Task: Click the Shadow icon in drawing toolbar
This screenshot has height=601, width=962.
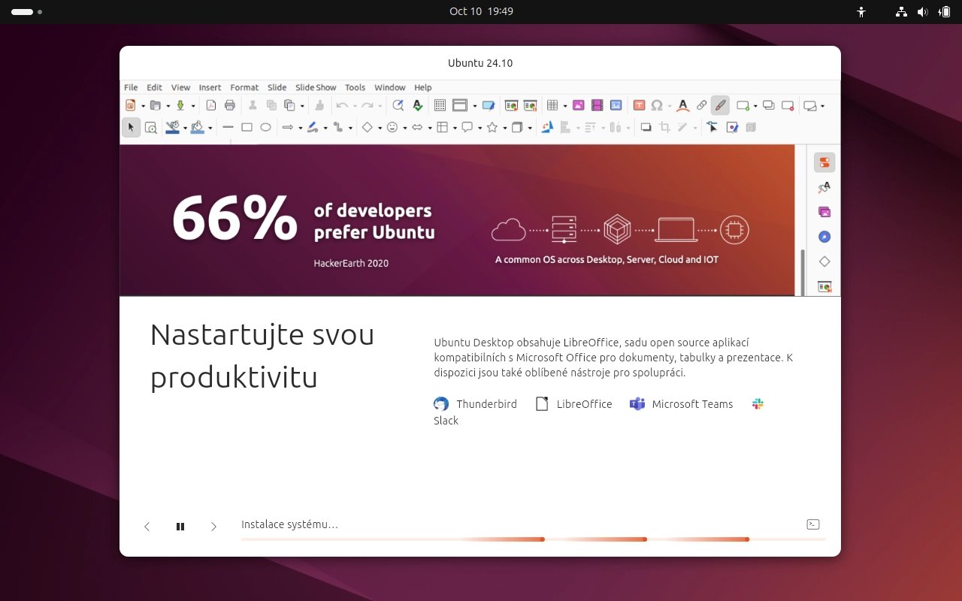Action: click(646, 128)
